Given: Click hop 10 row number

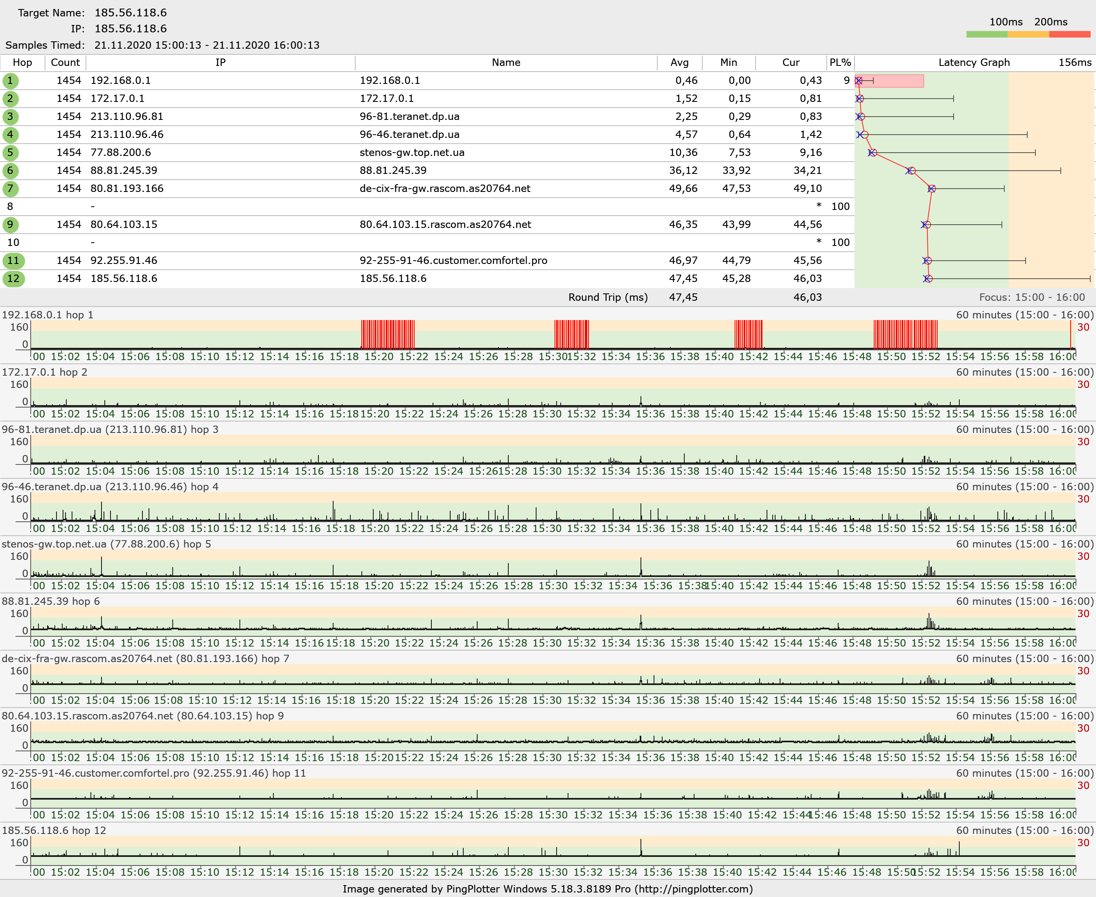Looking at the screenshot, I should [13, 243].
